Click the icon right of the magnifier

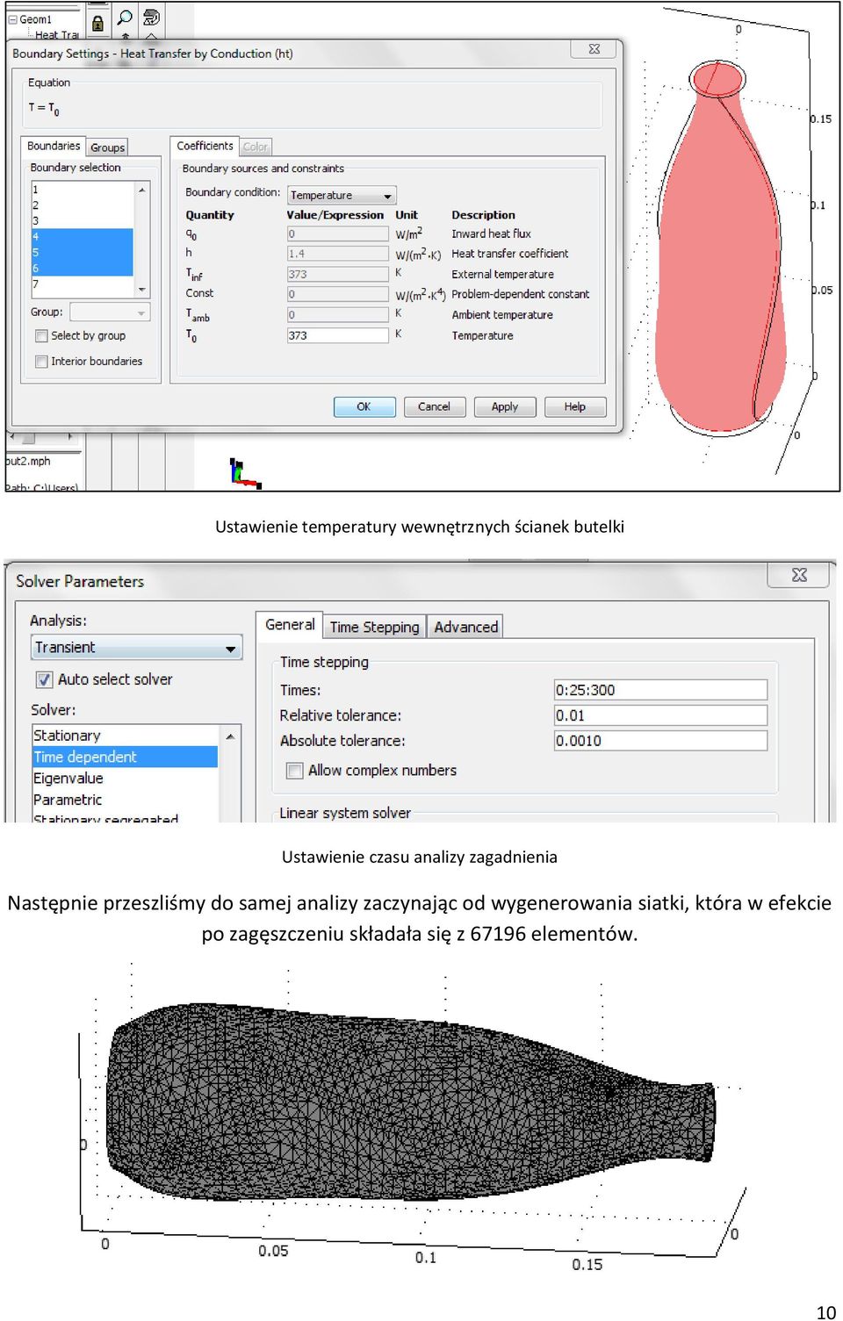tap(151, 18)
